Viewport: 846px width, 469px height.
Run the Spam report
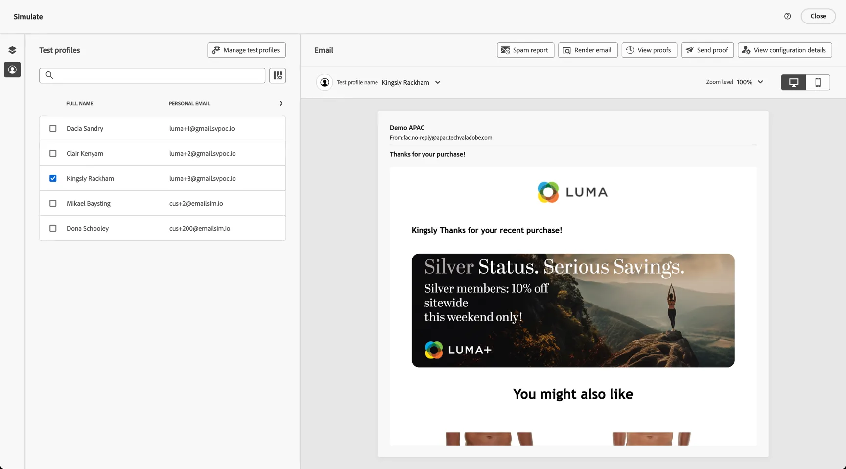525,50
